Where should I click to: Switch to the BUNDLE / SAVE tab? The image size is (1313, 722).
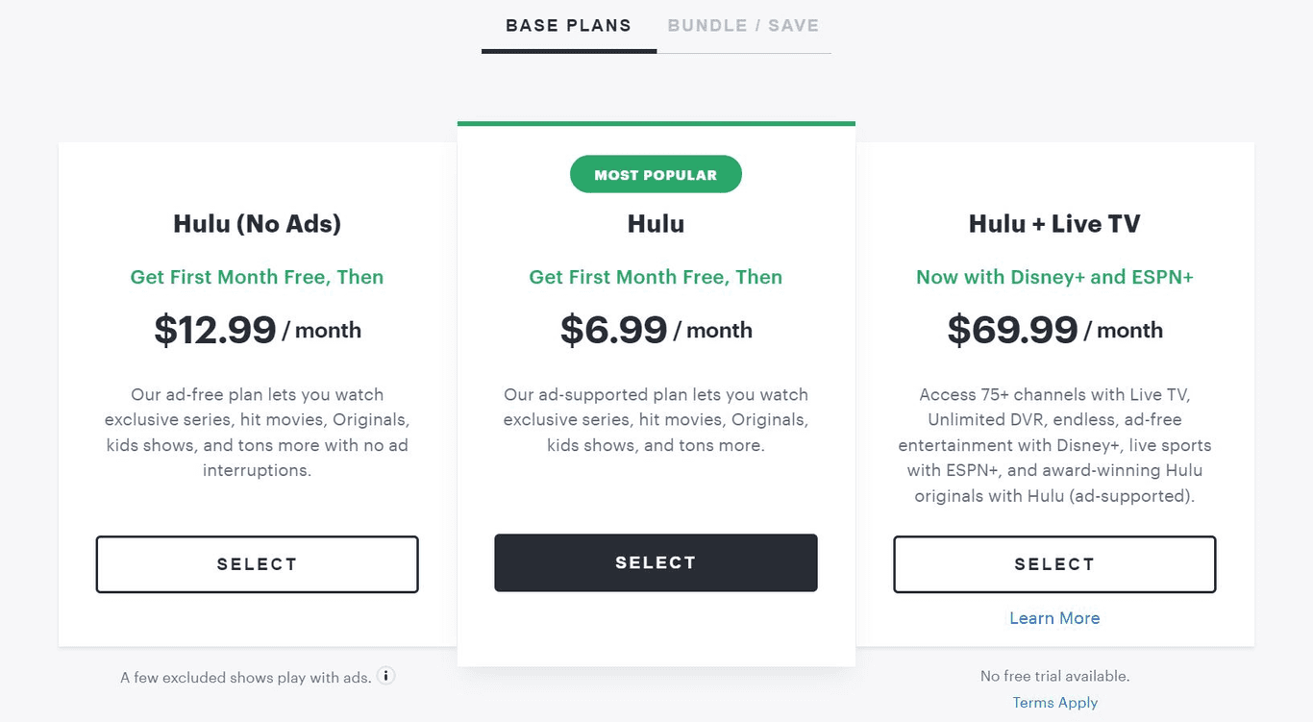click(x=743, y=25)
